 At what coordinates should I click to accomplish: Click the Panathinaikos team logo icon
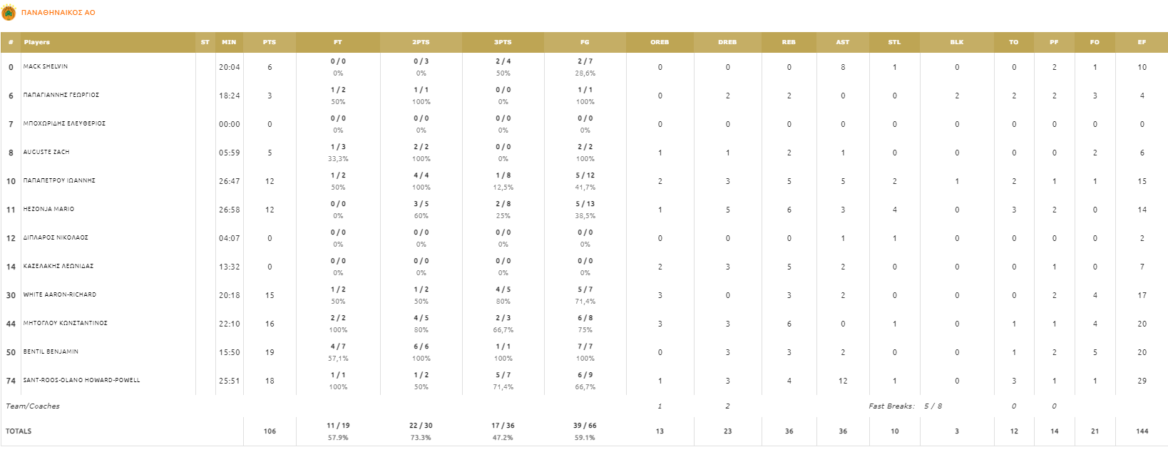tap(9, 13)
